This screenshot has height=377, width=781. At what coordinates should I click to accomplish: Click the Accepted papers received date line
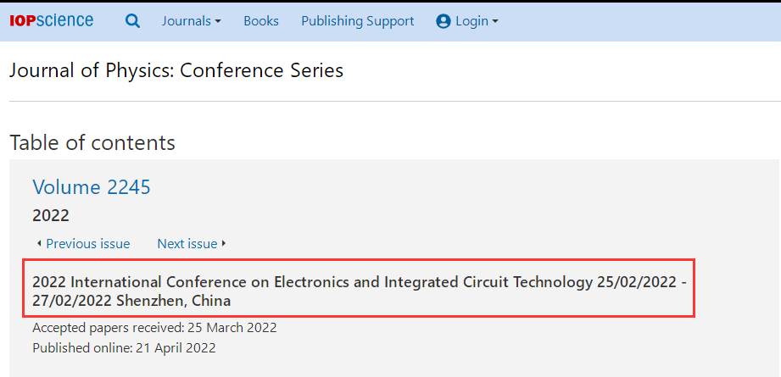point(155,328)
